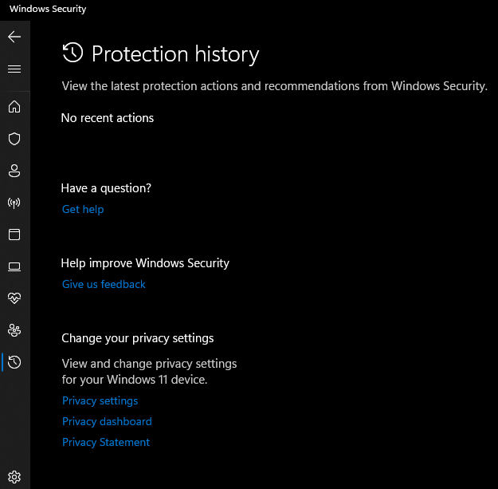
Task: Click the Give us feedback link
Action: 104,285
